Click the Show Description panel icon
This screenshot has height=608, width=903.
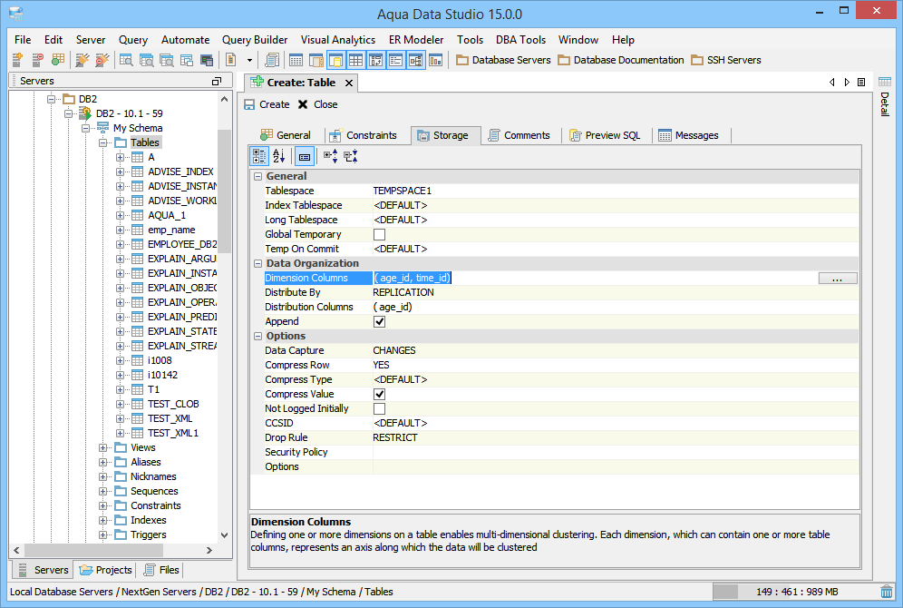(305, 156)
